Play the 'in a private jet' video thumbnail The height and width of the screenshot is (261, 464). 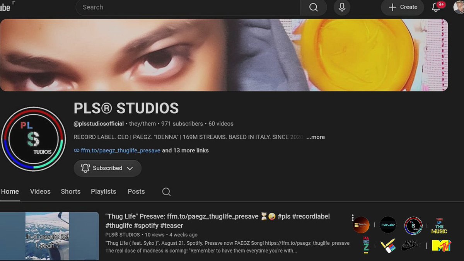(x=49, y=236)
